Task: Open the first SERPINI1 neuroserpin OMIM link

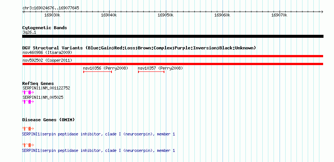Action: (98, 134)
